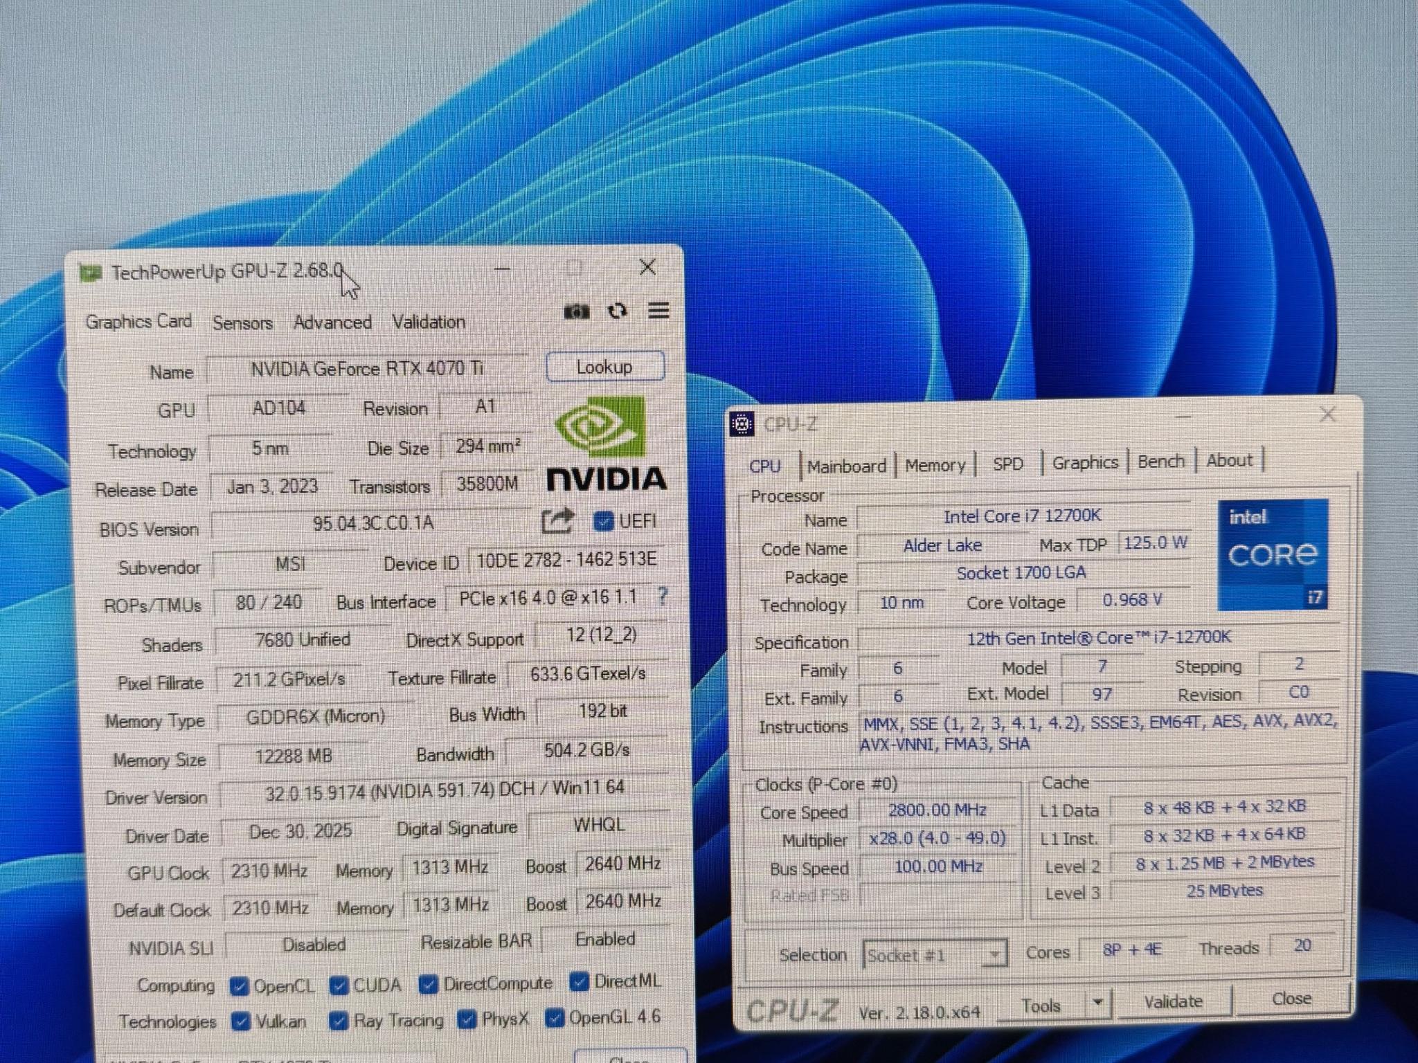Click the GPU name field NVIDIA GeForce RTX 4070 Ti
Screen dimensions: 1418x1063
(367, 368)
